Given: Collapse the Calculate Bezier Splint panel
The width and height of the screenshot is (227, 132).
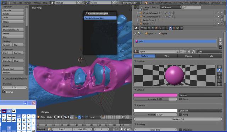Looking at the screenshot, I should pyautogui.click(x=3, y=78).
